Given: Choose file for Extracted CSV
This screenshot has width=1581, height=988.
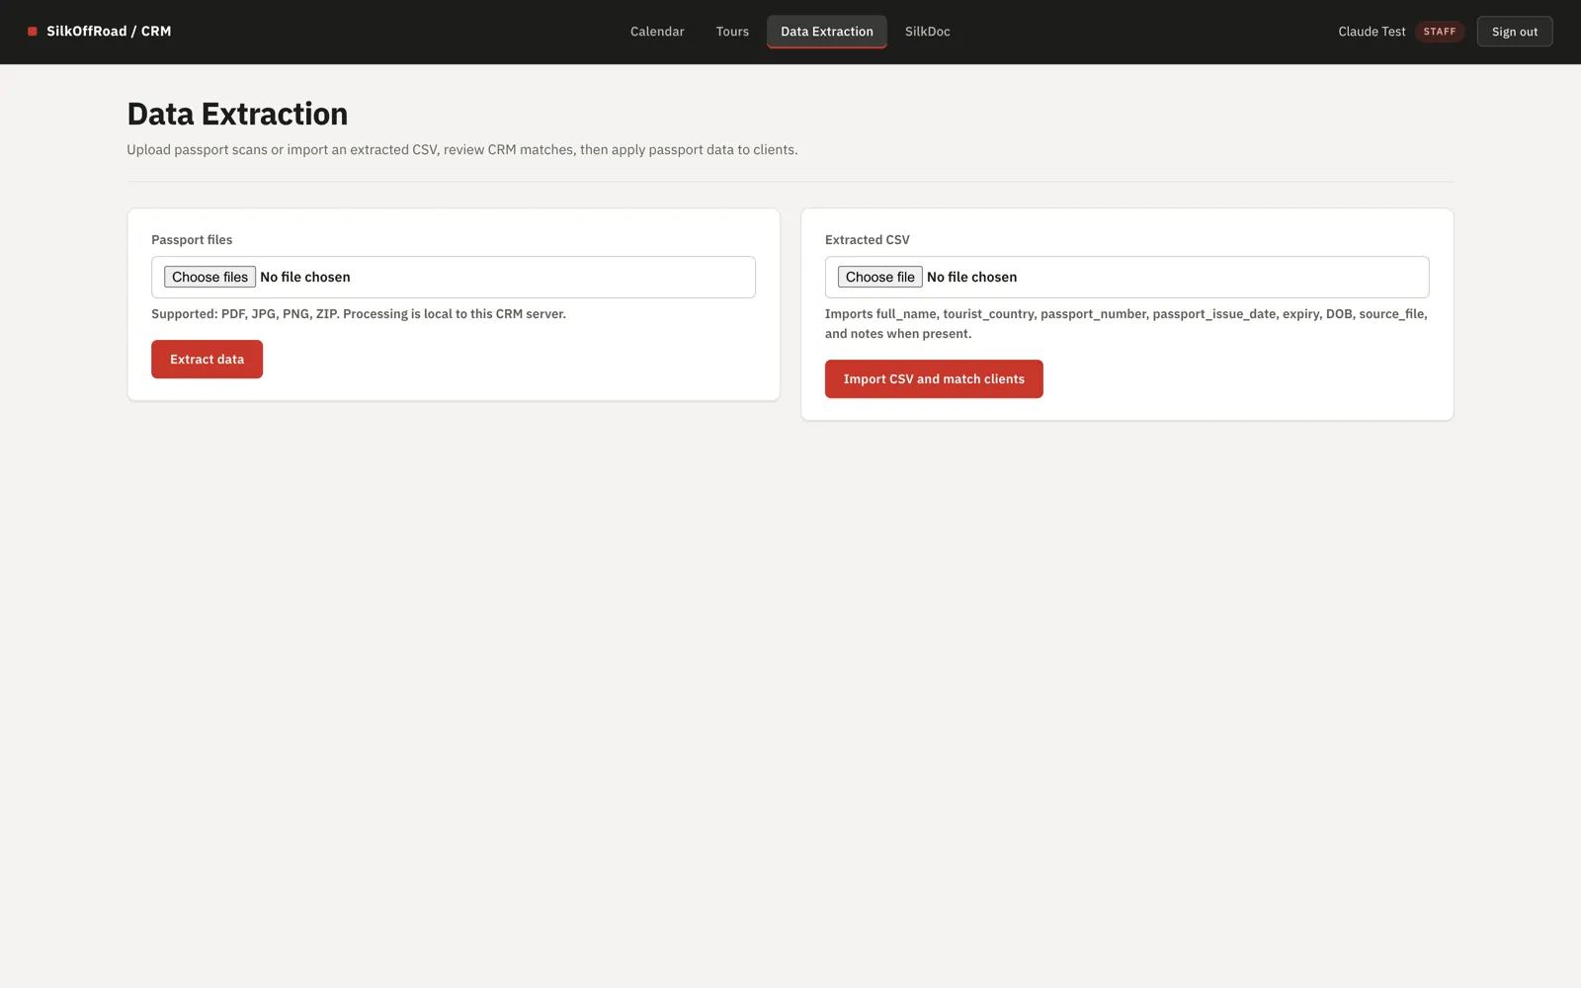Looking at the screenshot, I should coord(879,277).
